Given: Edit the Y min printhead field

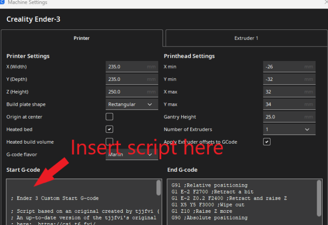Looking at the screenshot, I should pyautogui.click(x=289, y=79).
